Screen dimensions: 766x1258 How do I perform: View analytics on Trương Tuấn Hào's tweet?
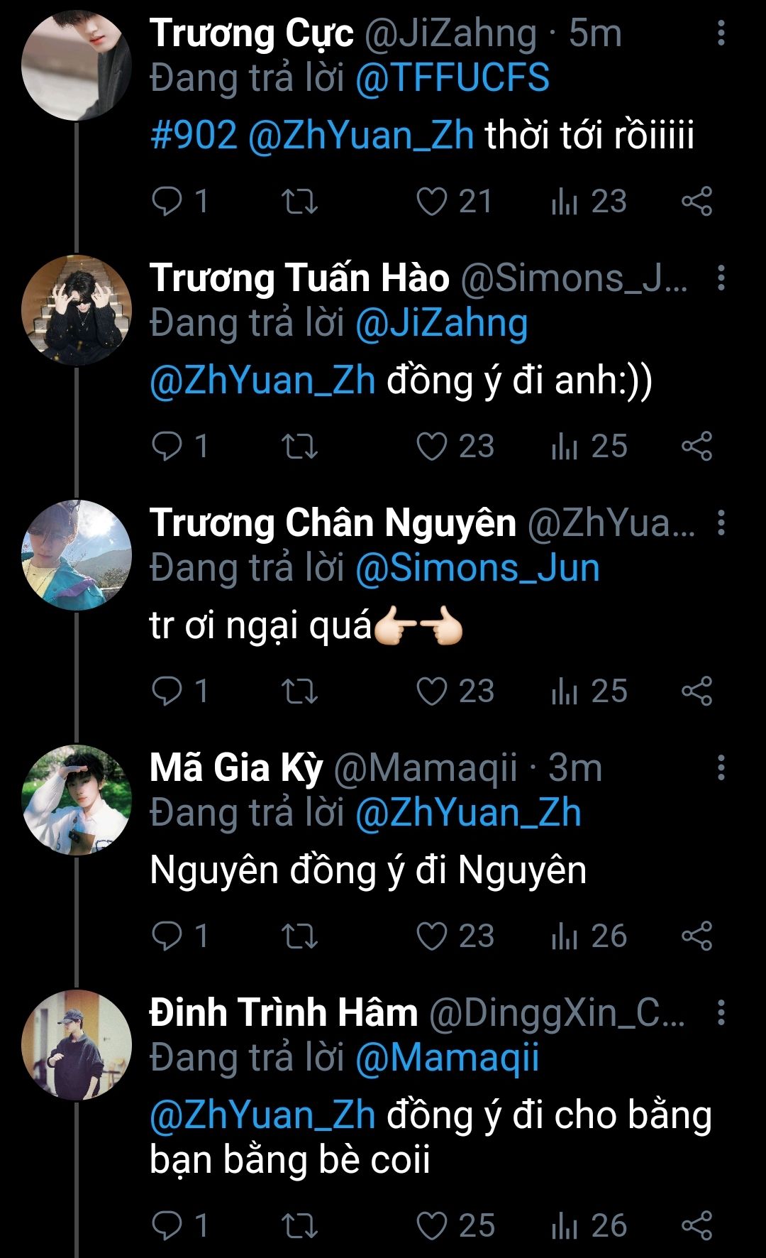point(589,447)
